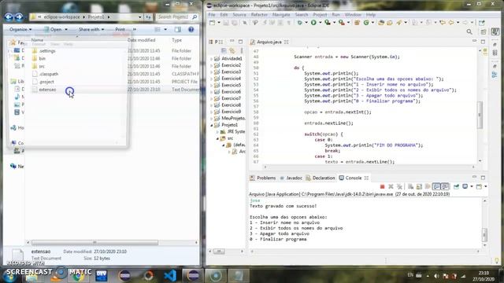
Task: Open the Window menu in Eclipse
Action: [353, 15]
